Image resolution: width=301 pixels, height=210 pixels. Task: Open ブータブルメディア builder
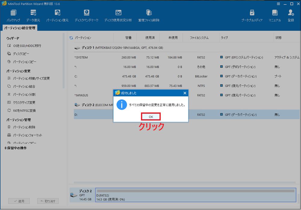pos(252,16)
